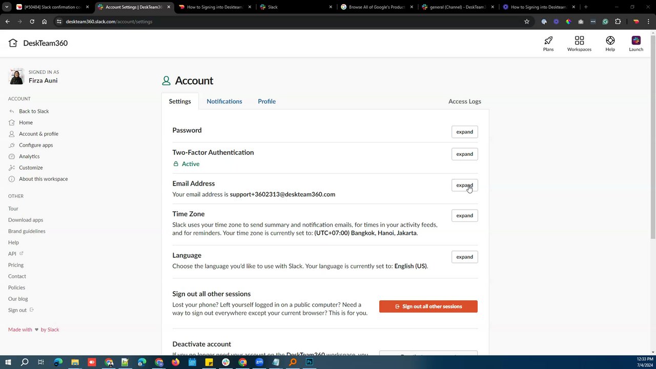Switch to the Notifications tab

[x=224, y=101]
